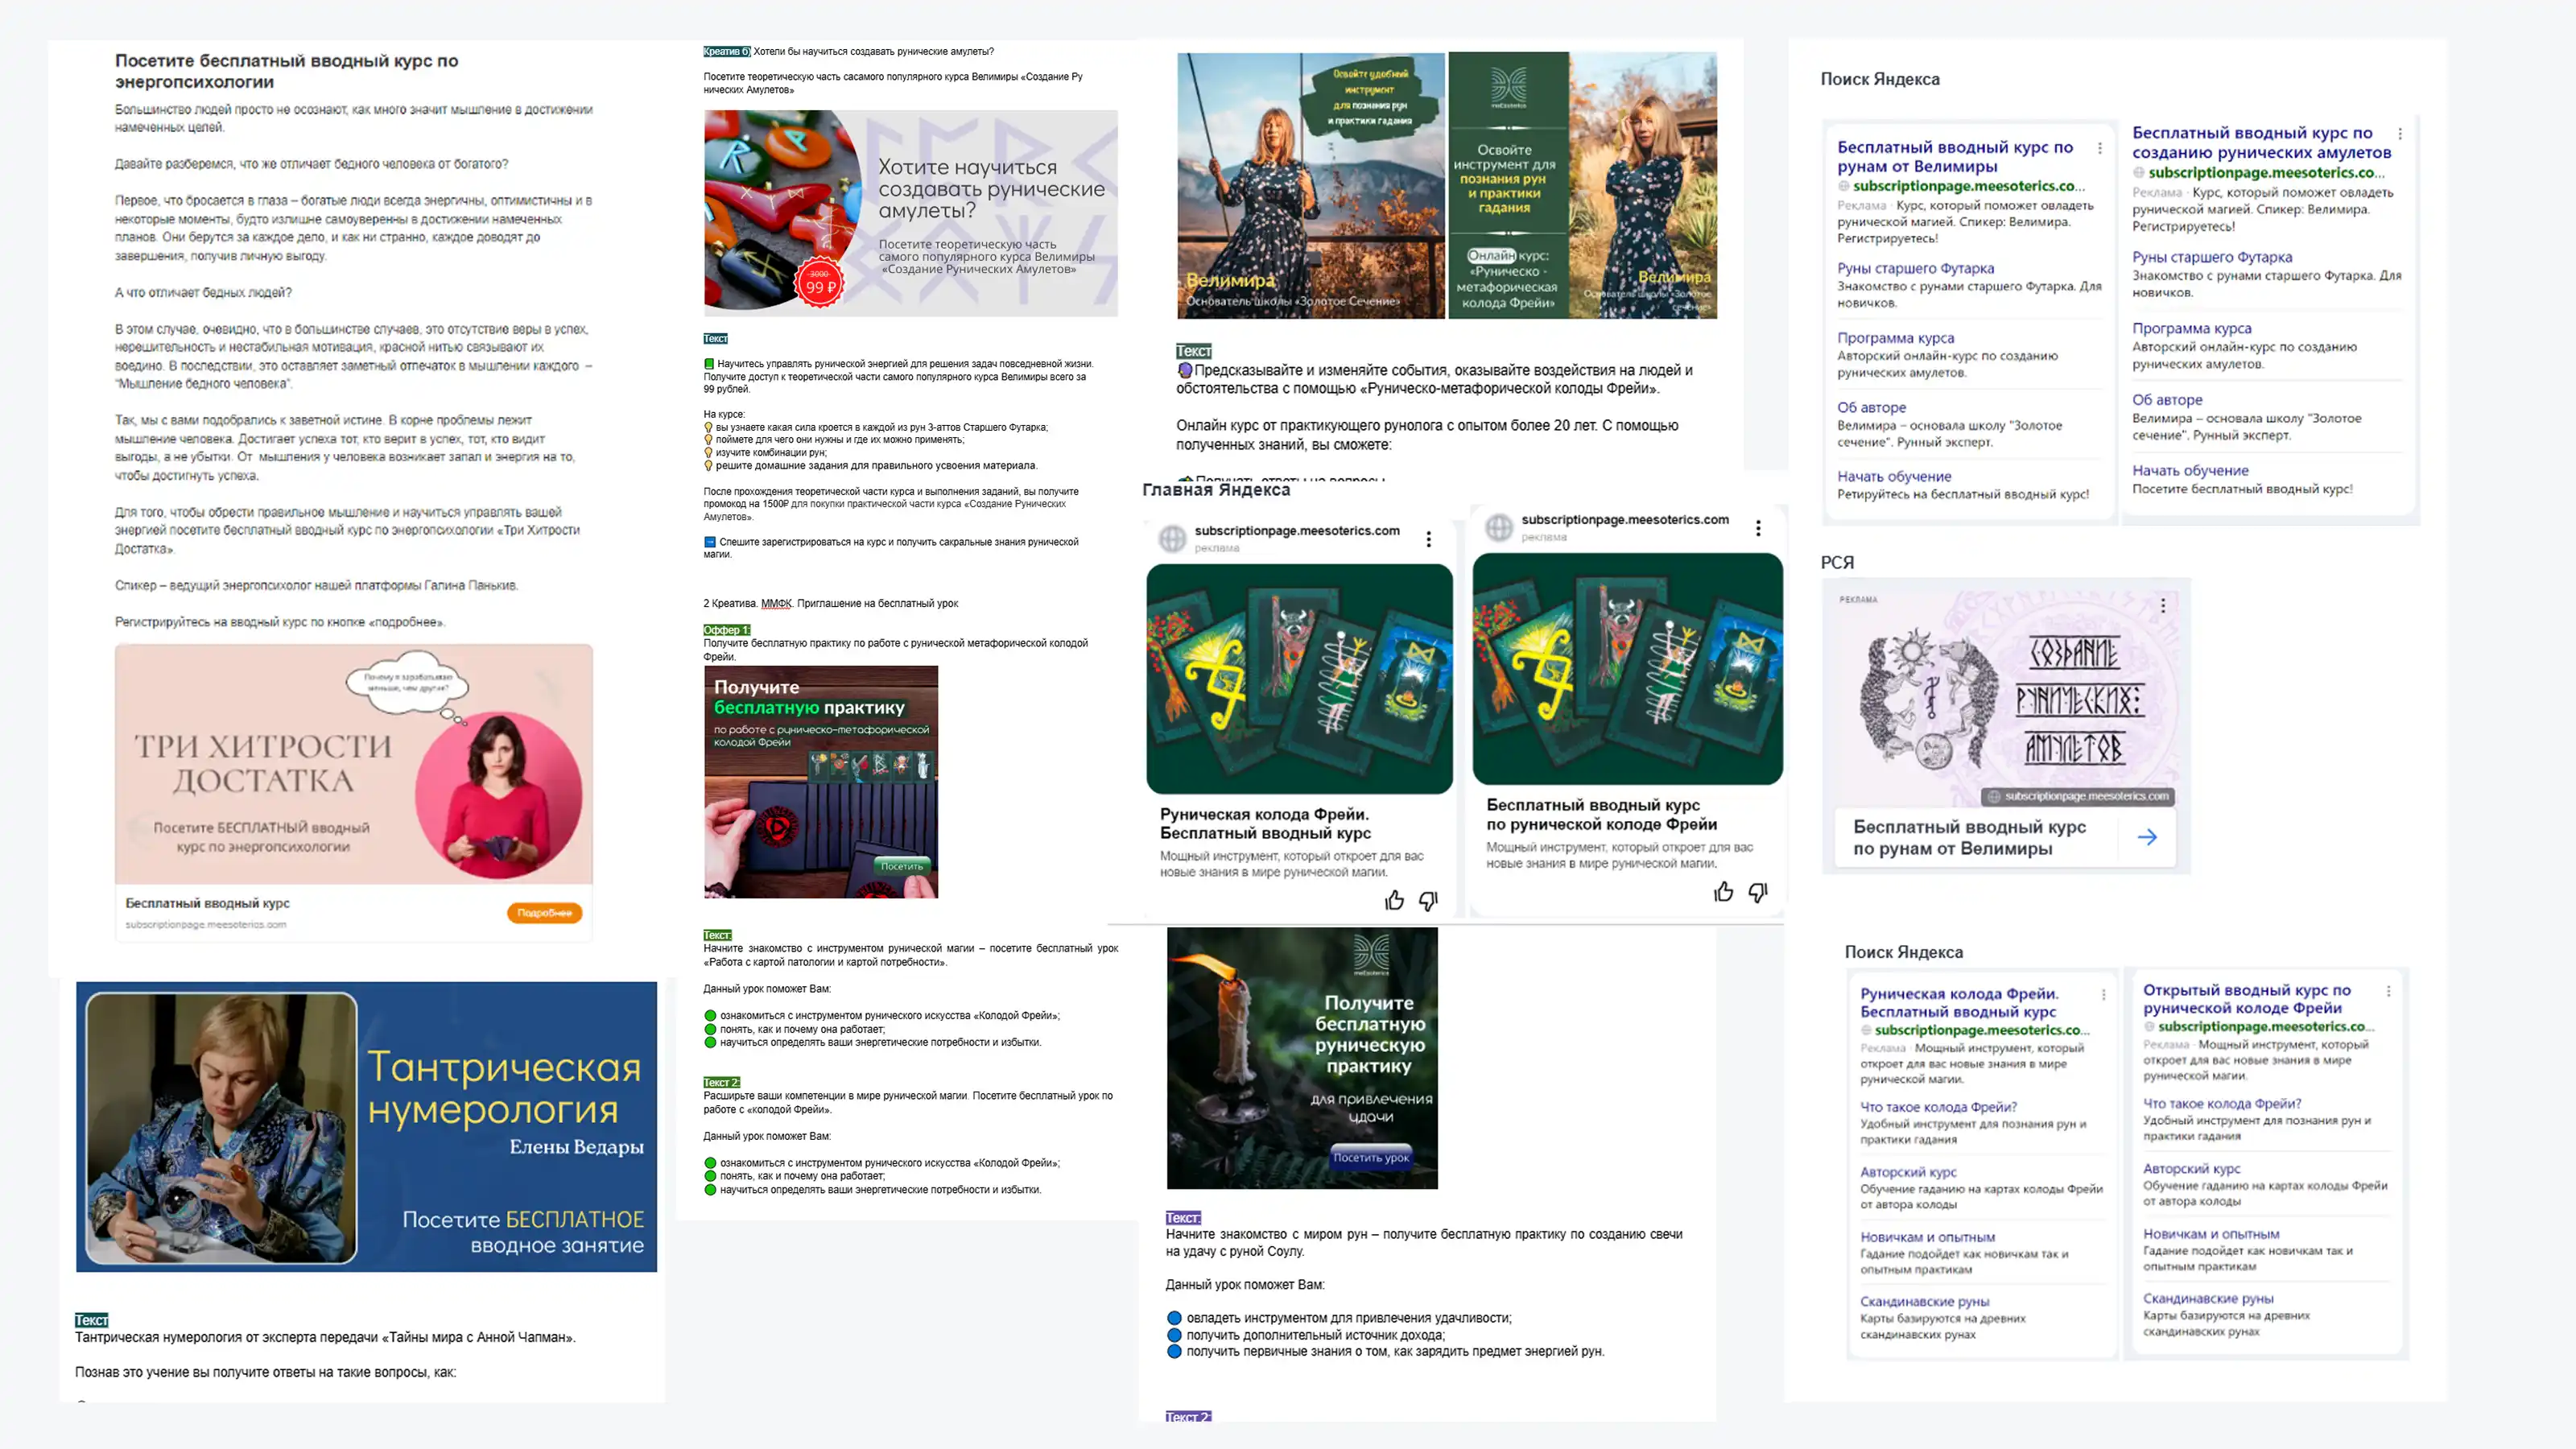Click the 'Главная Яндекса' heading
2576x1449 pixels.
coord(1216,490)
